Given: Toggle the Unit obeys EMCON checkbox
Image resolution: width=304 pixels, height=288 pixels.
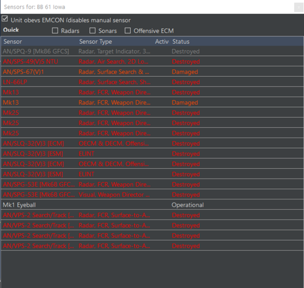Looking at the screenshot, I should click(x=5, y=19).
